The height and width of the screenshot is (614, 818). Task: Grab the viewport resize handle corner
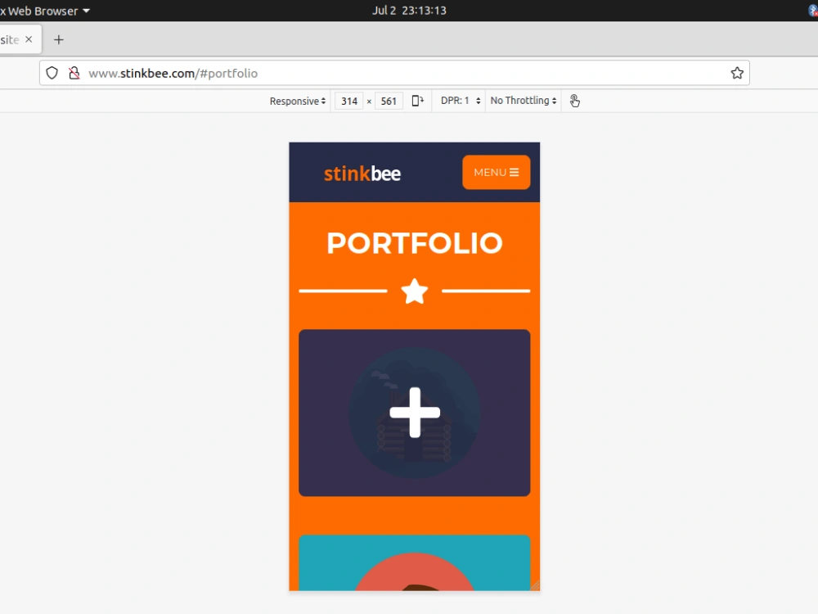[535, 586]
